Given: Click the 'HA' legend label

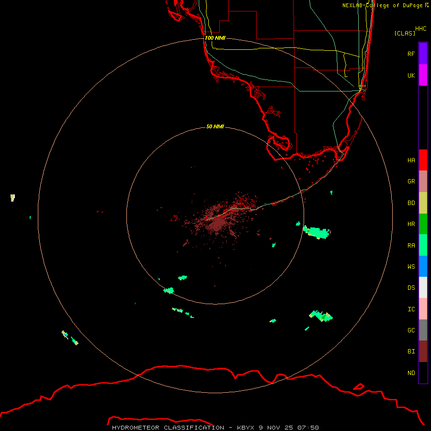Looking at the screenshot, I should pyautogui.click(x=411, y=160).
